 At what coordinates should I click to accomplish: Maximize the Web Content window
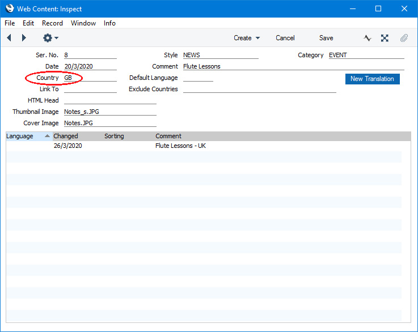(x=378, y=8)
